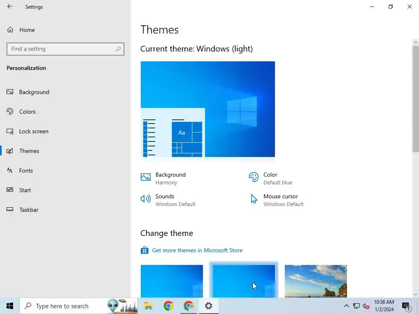Restore down the Settings window
The image size is (419, 314).
click(x=391, y=7)
